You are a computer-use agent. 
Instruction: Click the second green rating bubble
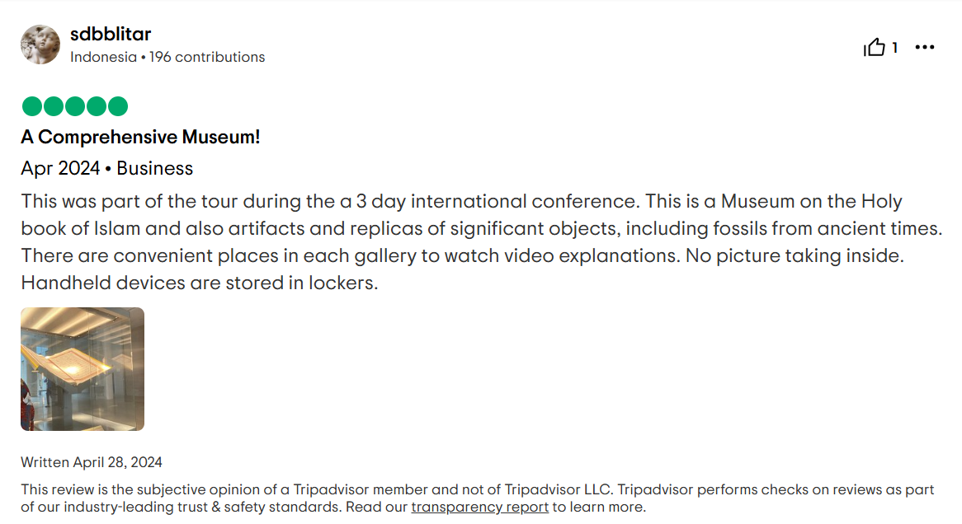pos(54,106)
